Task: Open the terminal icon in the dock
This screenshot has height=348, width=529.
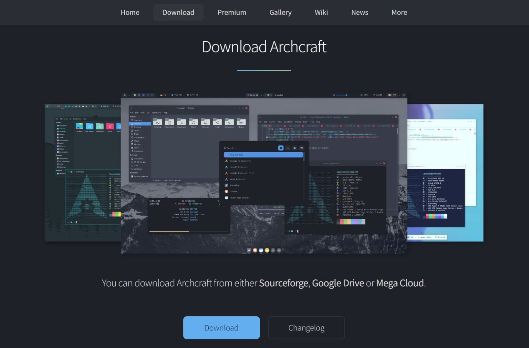Action: coord(272,250)
